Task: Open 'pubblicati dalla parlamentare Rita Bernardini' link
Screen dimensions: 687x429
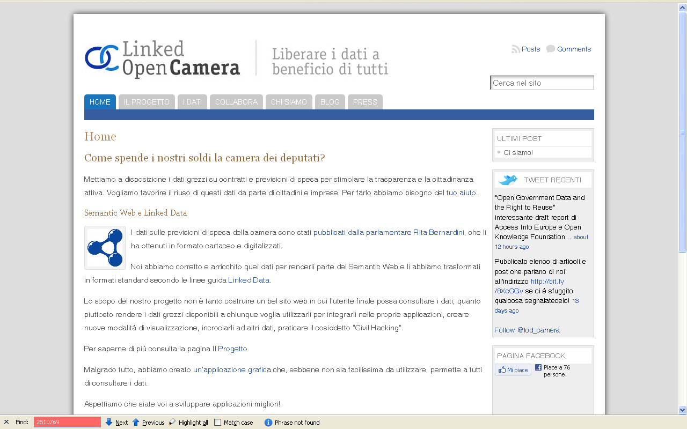Action: click(389, 232)
